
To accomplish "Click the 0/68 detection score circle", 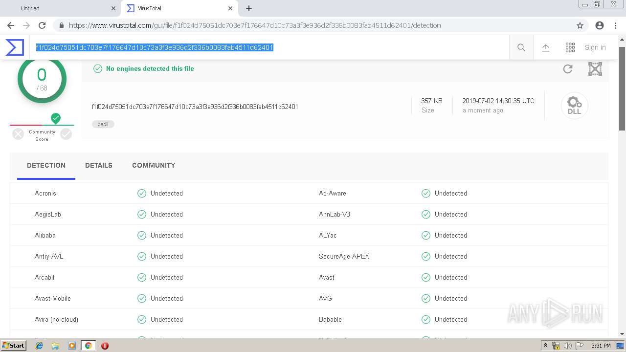I will pyautogui.click(x=42, y=79).
